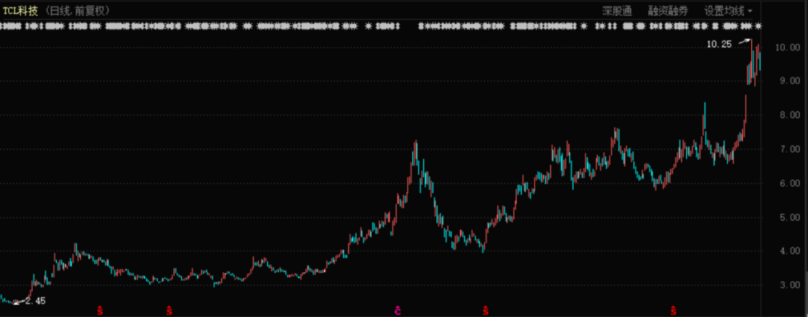Click the rightmost red S marker
The image size is (808, 317).
pos(673,309)
